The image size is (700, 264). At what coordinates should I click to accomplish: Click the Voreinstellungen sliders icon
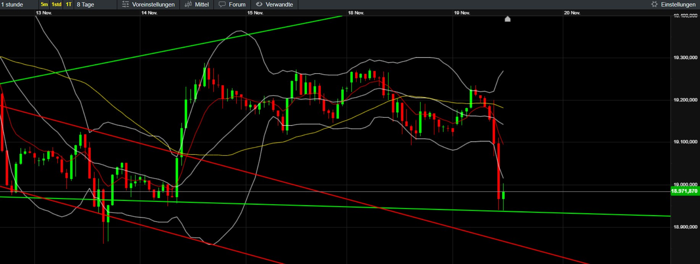(x=125, y=5)
